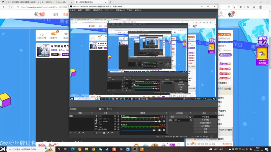
Task: Toggle visibility of the topmost source
Action: 115,116
